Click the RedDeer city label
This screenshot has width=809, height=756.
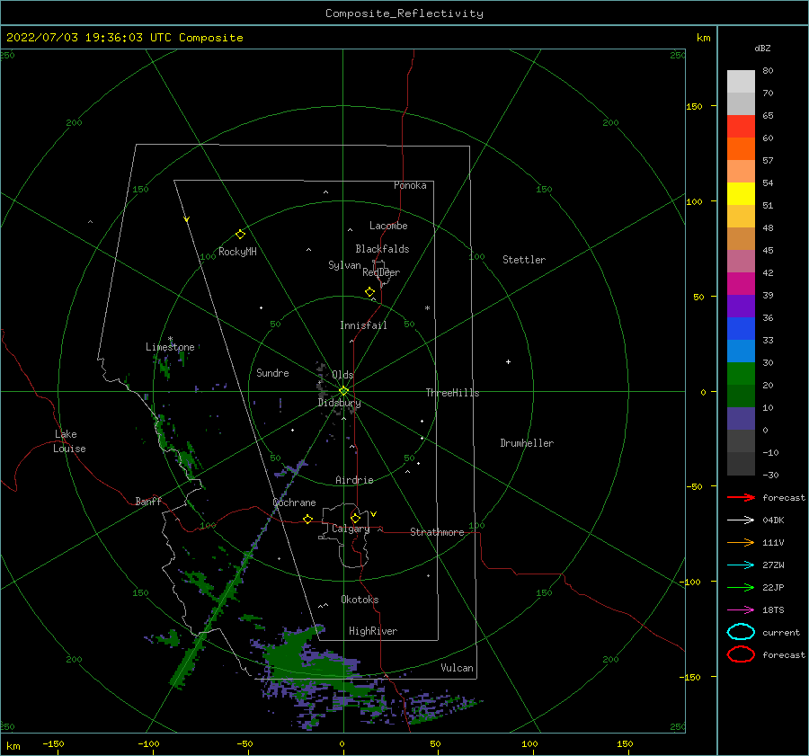[381, 272]
